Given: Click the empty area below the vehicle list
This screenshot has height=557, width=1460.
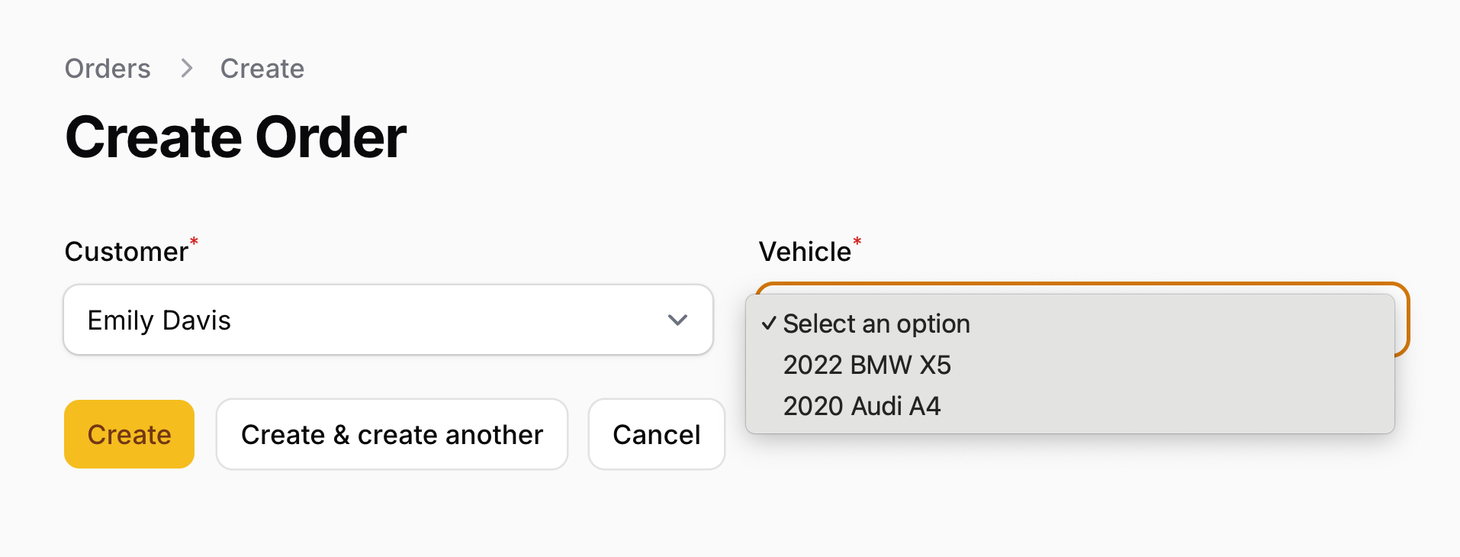Looking at the screenshot, I should [1068, 496].
